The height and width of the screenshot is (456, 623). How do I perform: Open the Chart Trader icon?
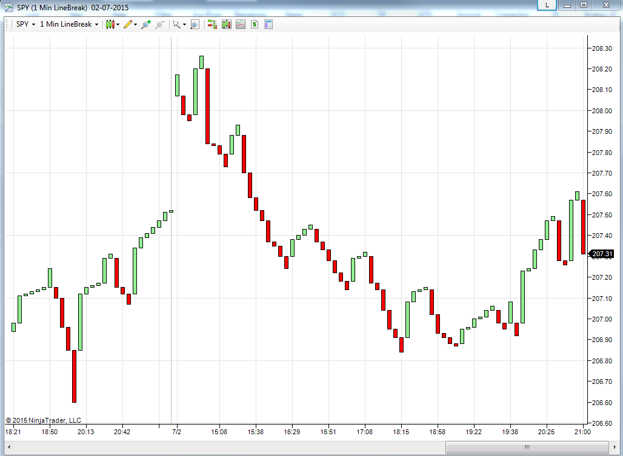click(213, 25)
